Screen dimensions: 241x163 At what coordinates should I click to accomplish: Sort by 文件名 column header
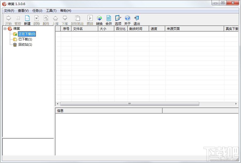point(85,29)
